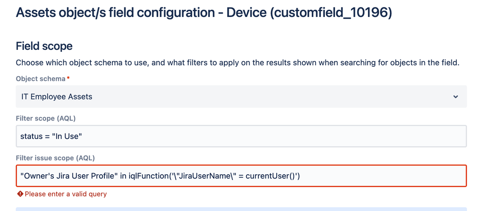Click the chevron arrow in the schema selector
This screenshot has width=485, height=211.
pyautogui.click(x=455, y=97)
